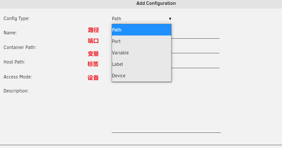Screen dimensions: 282x148
Task: Click the Name input field
Action: (x=195, y=34)
